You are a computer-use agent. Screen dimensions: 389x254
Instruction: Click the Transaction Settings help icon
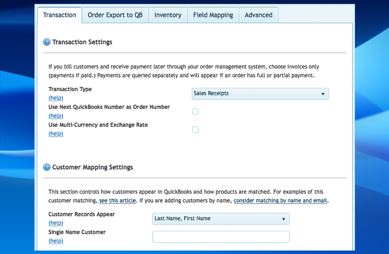(47, 42)
